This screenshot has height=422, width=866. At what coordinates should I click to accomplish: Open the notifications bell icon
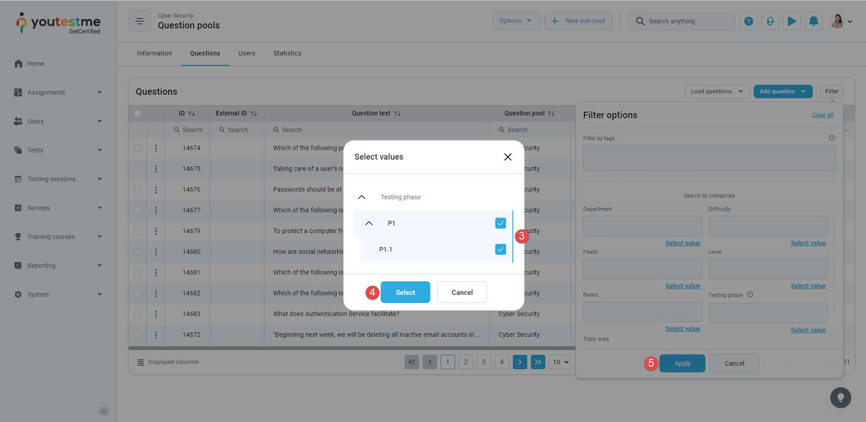[813, 21]
